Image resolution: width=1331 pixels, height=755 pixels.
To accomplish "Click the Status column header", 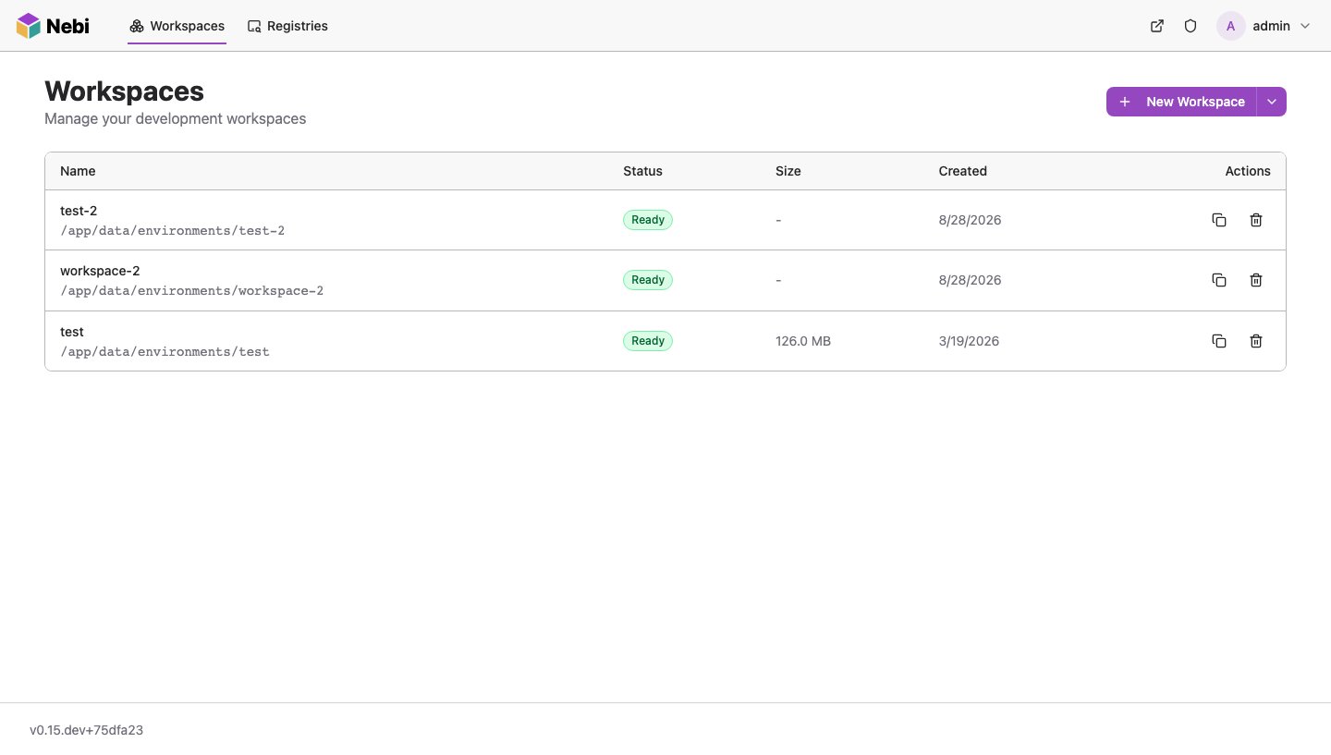I will [642, 171].
